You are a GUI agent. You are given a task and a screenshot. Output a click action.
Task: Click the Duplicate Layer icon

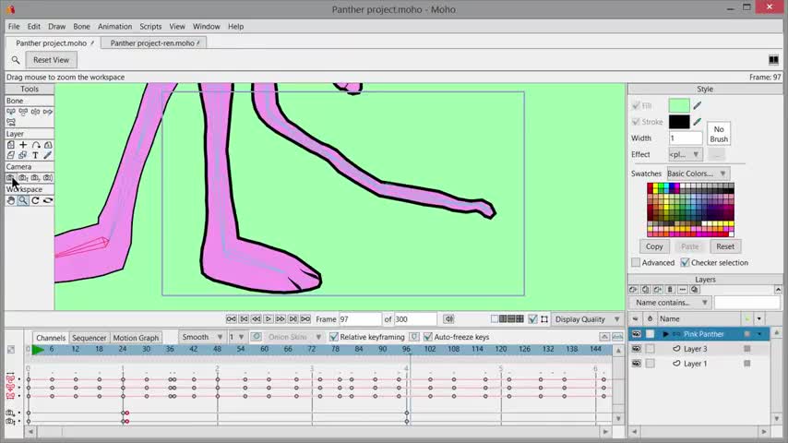[645, 290]
